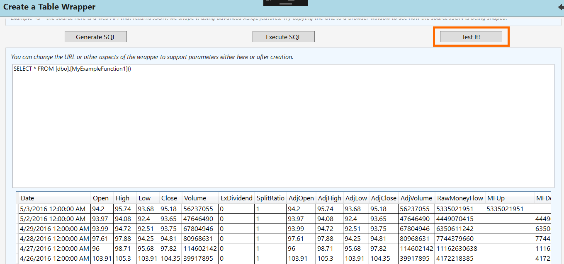The width and height of the screenshot is (564, 264).
Task: Select date cell 5/3/2016 12:00:00 AM
Action: point(55,209)
